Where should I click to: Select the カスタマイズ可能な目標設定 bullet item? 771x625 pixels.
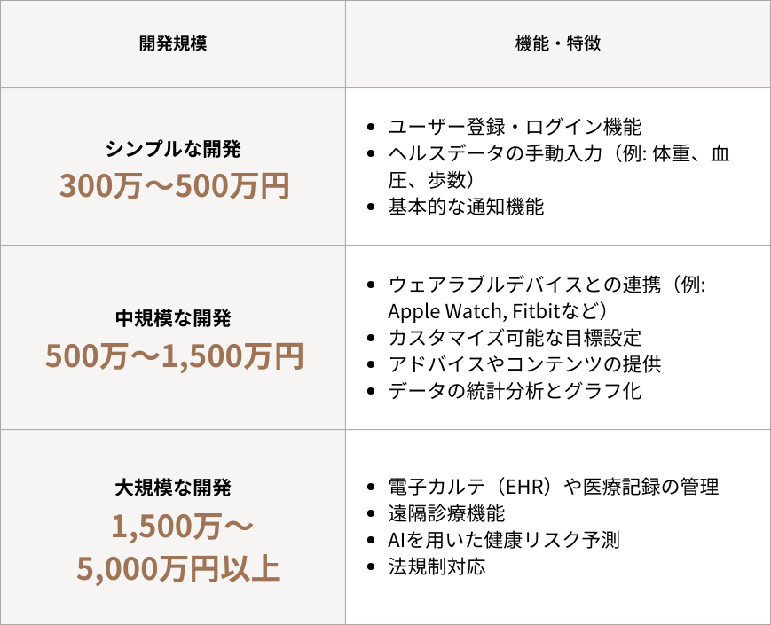(x=515, y=338)
